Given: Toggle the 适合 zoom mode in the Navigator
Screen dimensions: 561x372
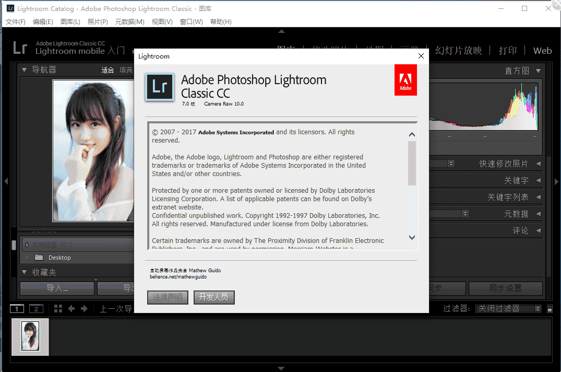Looking at the screenshot, I should click(x=108, y=69).
